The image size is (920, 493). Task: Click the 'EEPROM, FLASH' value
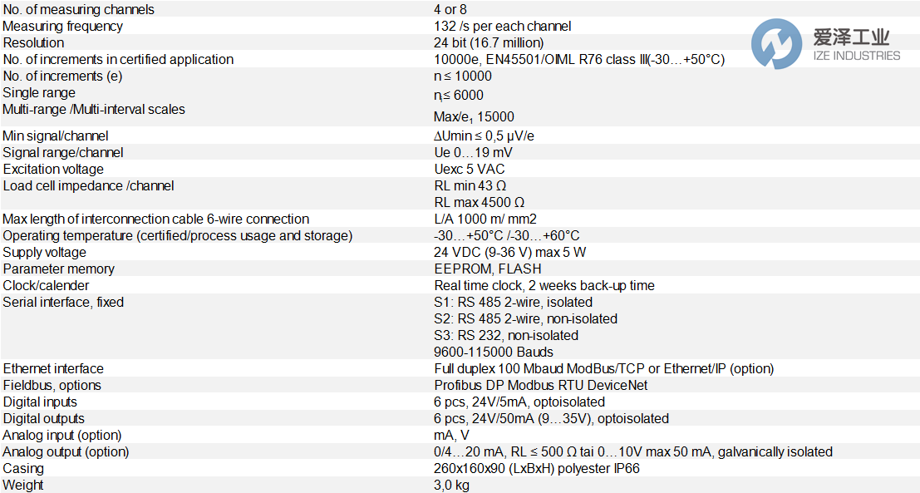pyautogui.click(x=488, y=269)
